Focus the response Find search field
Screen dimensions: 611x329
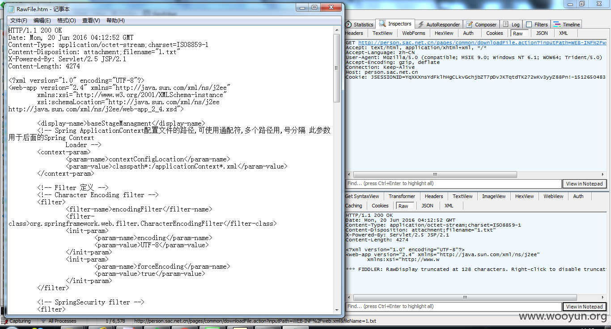pos(454,307)
